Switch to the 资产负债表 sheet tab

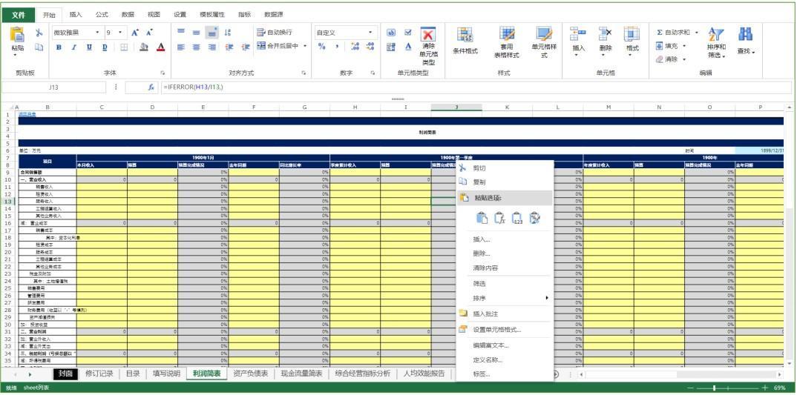tap(251, 374)
